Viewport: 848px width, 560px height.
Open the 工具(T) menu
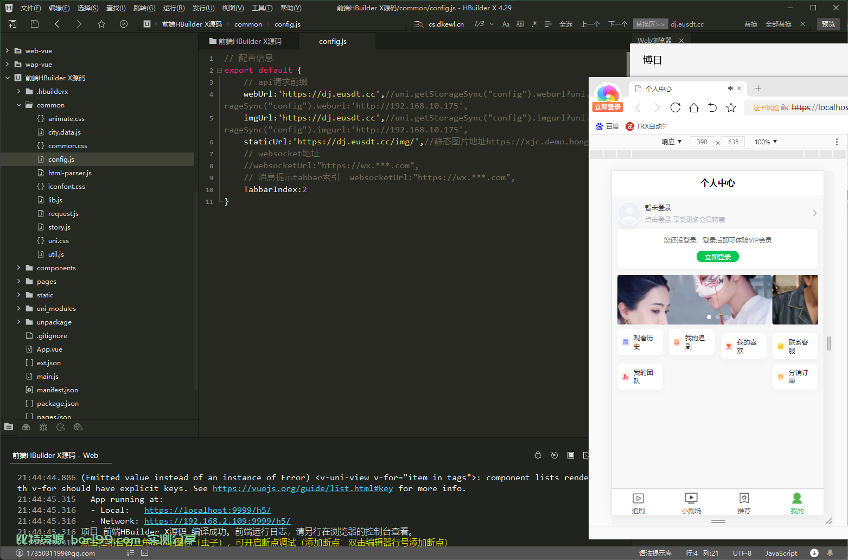click(262, 8)
